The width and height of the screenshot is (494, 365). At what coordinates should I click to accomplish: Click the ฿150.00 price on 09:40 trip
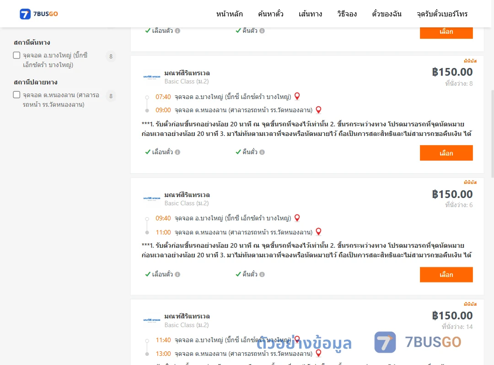coord(452,194)
